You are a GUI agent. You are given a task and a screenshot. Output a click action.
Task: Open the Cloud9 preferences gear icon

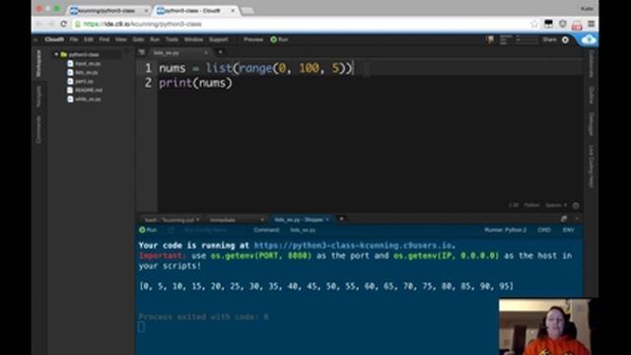point(565,39)
